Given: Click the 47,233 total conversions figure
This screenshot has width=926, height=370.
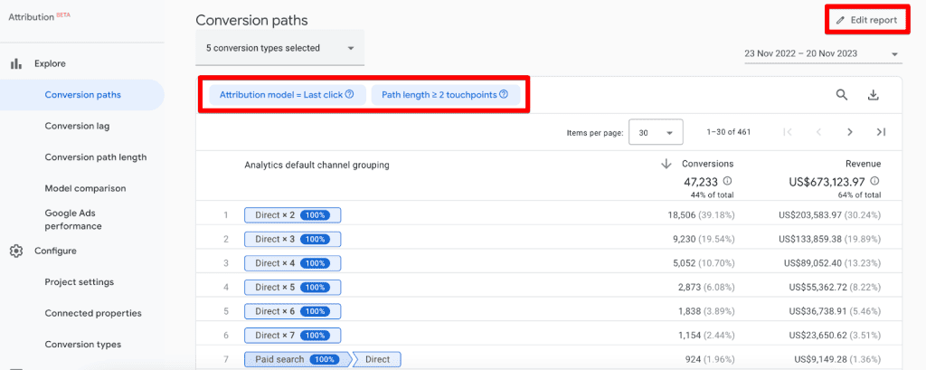Looking at the screenshot, I should tap(702, 182).
